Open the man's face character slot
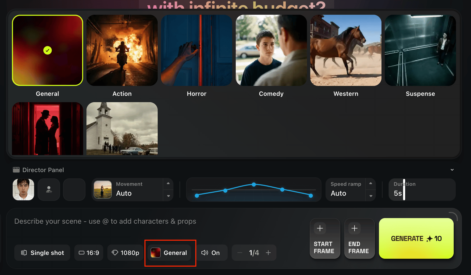 click(23, 190)
